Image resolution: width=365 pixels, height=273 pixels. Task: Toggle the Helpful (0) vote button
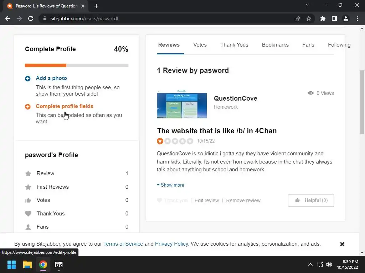[311, 200]
